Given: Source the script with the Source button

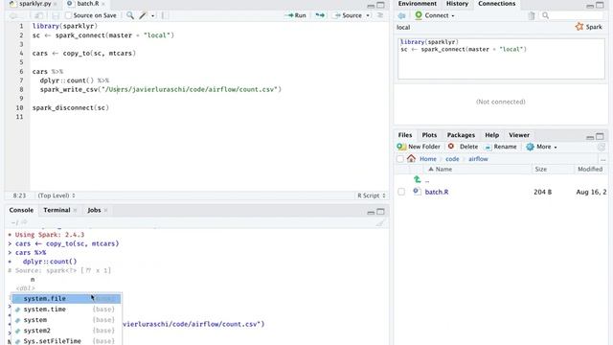Looking at the screenshot, I should 348,15.
